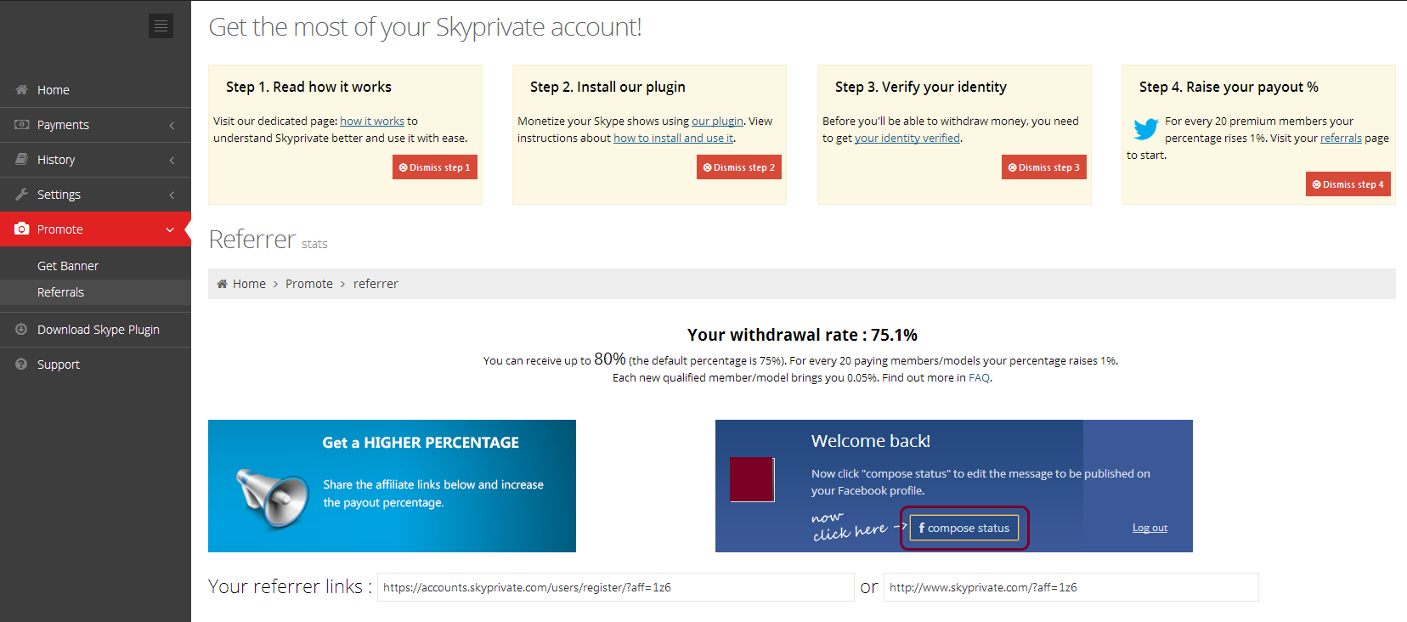Click the Settings wrench icon
This screenshot has height=622, width=1407.
pyautogui.click(x=22, y=194)
